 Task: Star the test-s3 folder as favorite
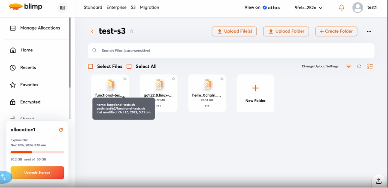[132, 31]
